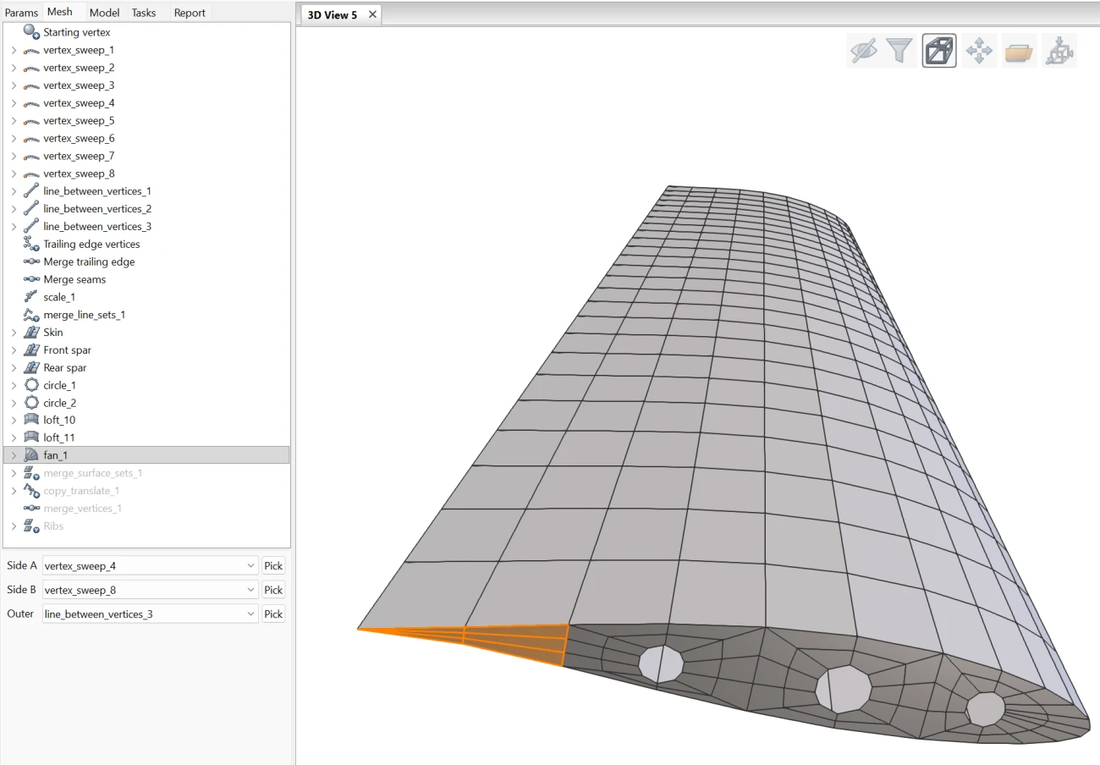This screenshot has height=765, width=1100.
Task: Switch to the Report tab
Action: [x=190, y=13]
